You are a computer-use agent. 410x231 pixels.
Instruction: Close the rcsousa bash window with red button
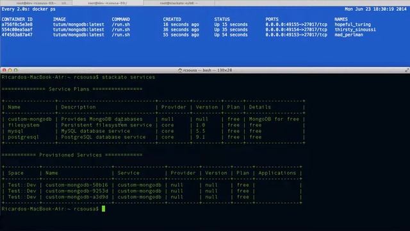4,70
